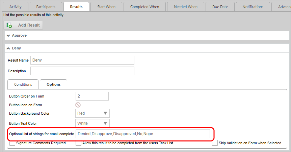Show the Conditions sub-tab
This screenshot has width=291, height=152.
(x=23, y=84)
